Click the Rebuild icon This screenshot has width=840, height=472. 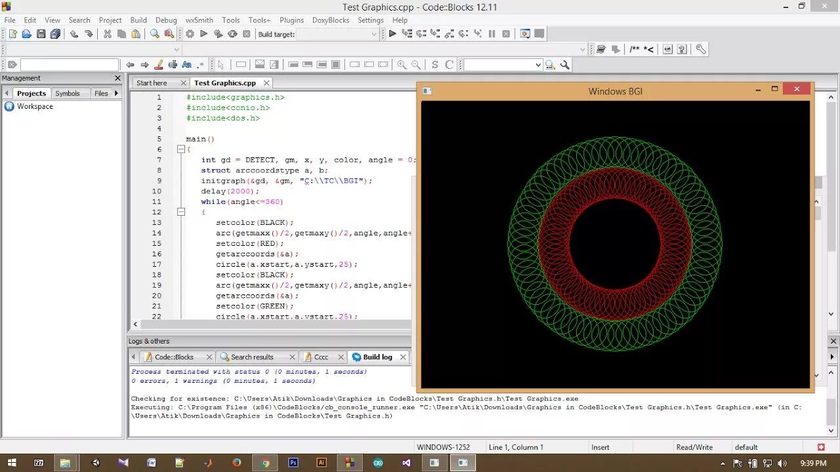[232, 34]
